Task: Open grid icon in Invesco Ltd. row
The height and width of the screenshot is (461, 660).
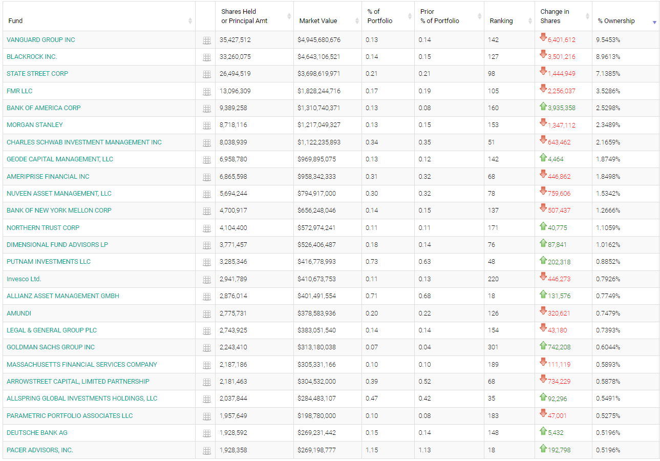Action: pos(207,280)
